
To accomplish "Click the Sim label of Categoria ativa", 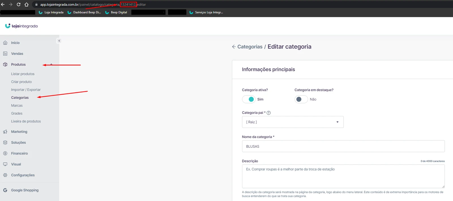I will pos(260,99).
